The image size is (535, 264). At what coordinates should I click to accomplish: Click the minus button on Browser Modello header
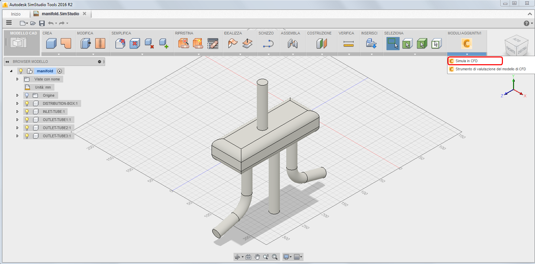99,62
